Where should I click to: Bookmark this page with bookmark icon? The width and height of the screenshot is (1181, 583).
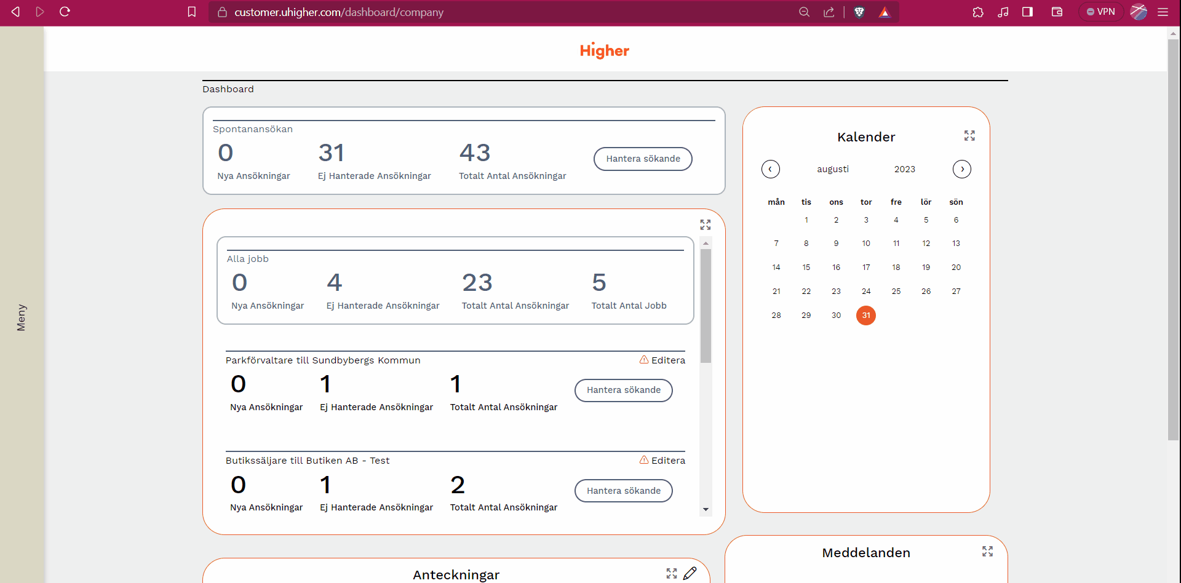point(192,12)
